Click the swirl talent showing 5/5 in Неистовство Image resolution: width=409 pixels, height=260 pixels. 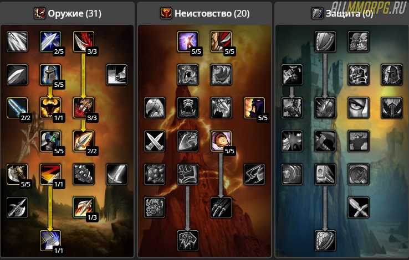[x=221, y=141]
